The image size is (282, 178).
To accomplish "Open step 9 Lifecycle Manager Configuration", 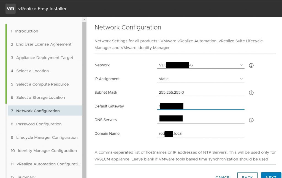I will coord(44,137).
